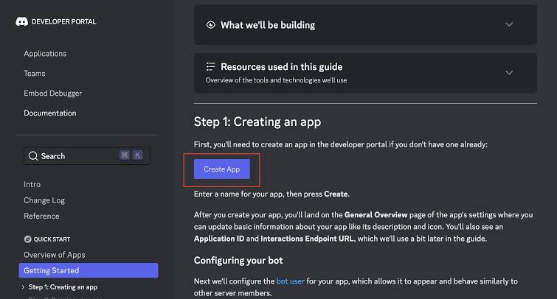Click the What we'll be building title

pyautogui.click(x=268, y=25)
